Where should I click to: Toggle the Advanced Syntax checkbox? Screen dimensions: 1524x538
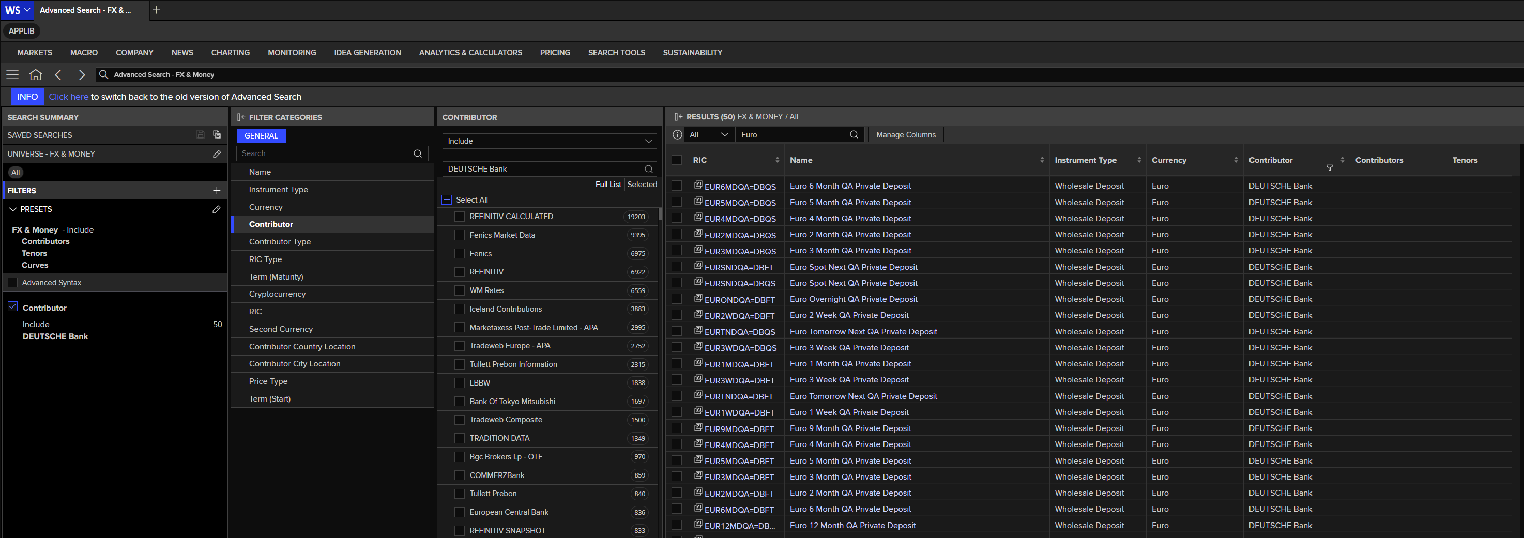(x=12, y=283)
